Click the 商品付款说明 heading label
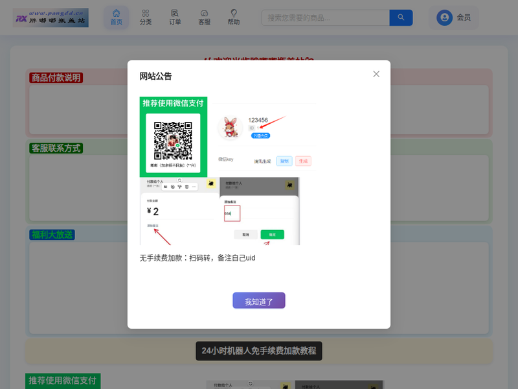Screen dimensions: 518x389 (56, 78)
